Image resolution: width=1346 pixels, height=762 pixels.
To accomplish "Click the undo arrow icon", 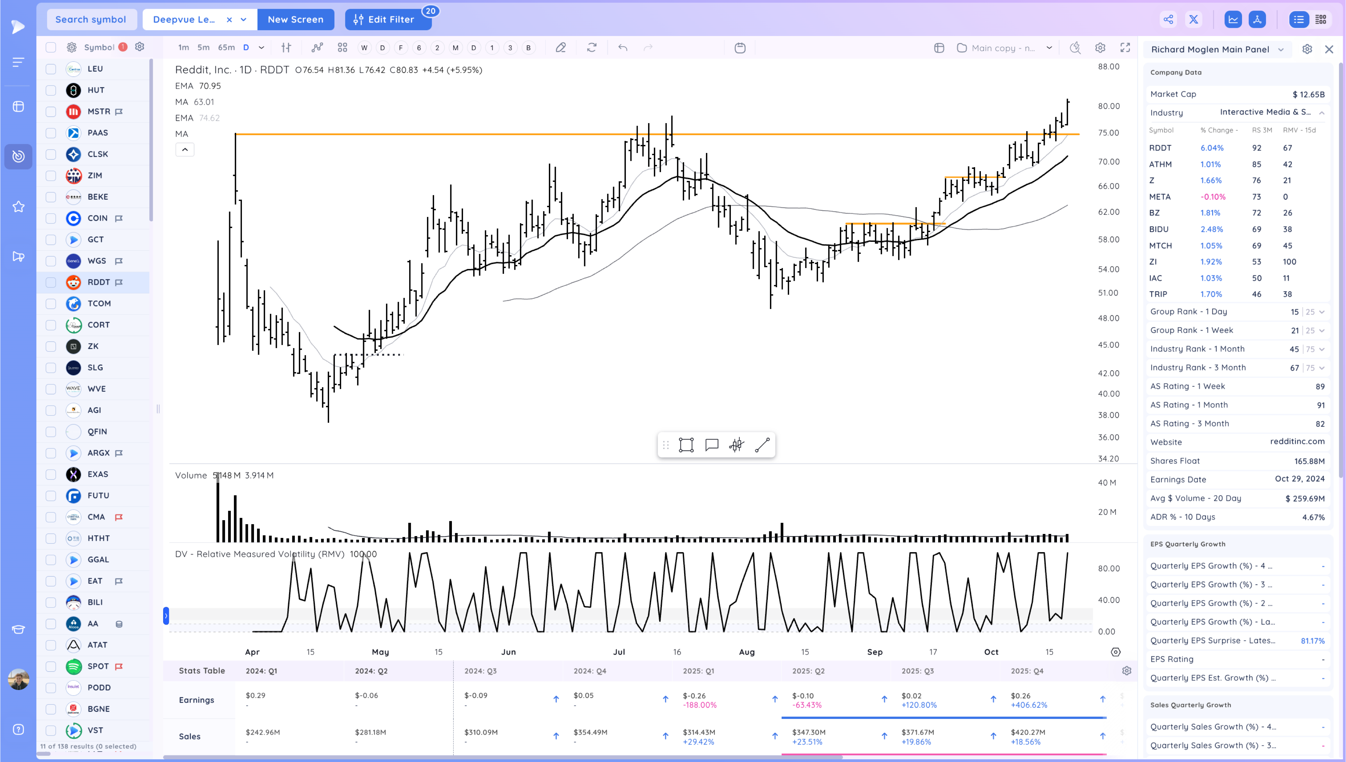I will tap(623, 48).
